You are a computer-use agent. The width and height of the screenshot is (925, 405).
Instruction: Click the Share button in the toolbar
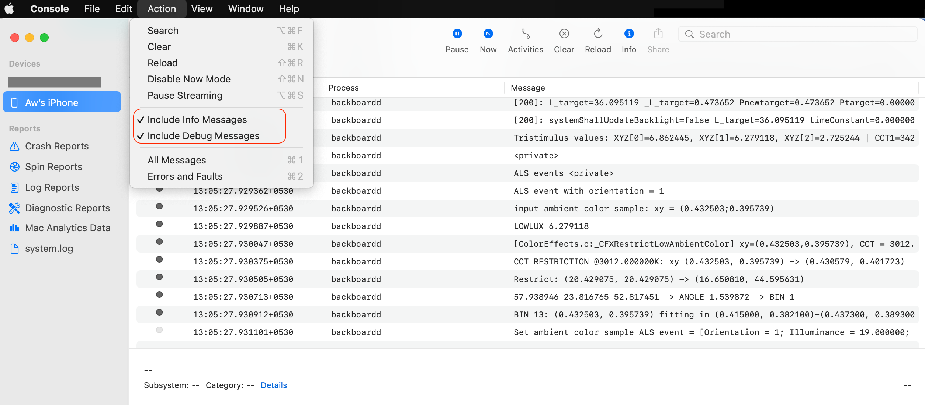point(658,34)
